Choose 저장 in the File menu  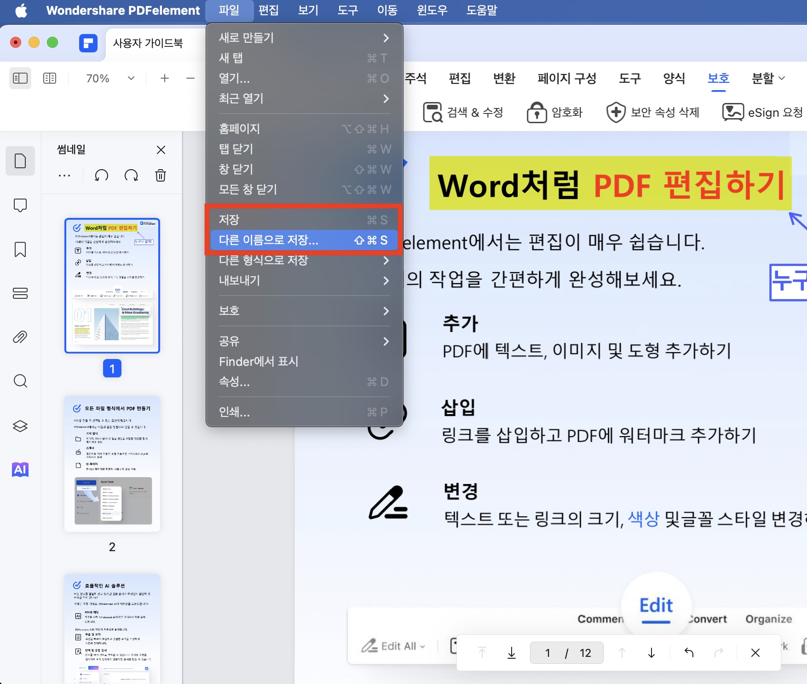[304, 220]
